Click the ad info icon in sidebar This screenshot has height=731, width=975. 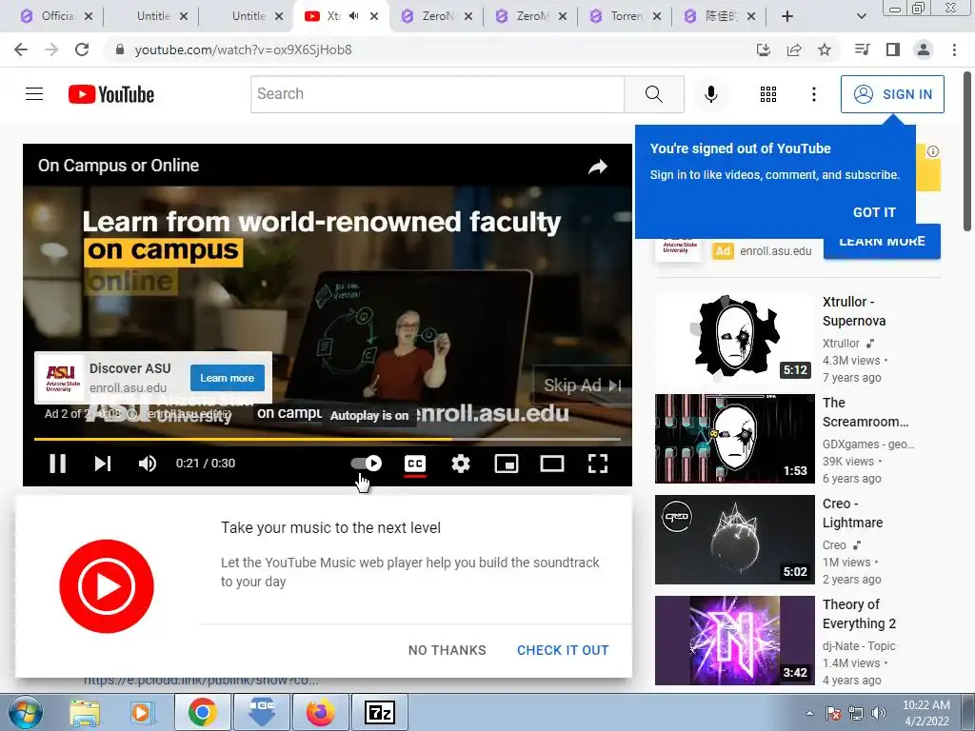(932, 151)
